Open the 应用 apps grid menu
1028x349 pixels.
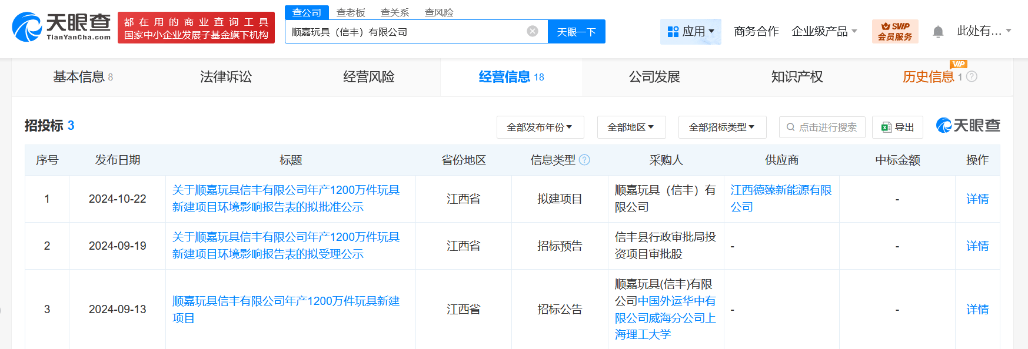click(x=691, y=31)
